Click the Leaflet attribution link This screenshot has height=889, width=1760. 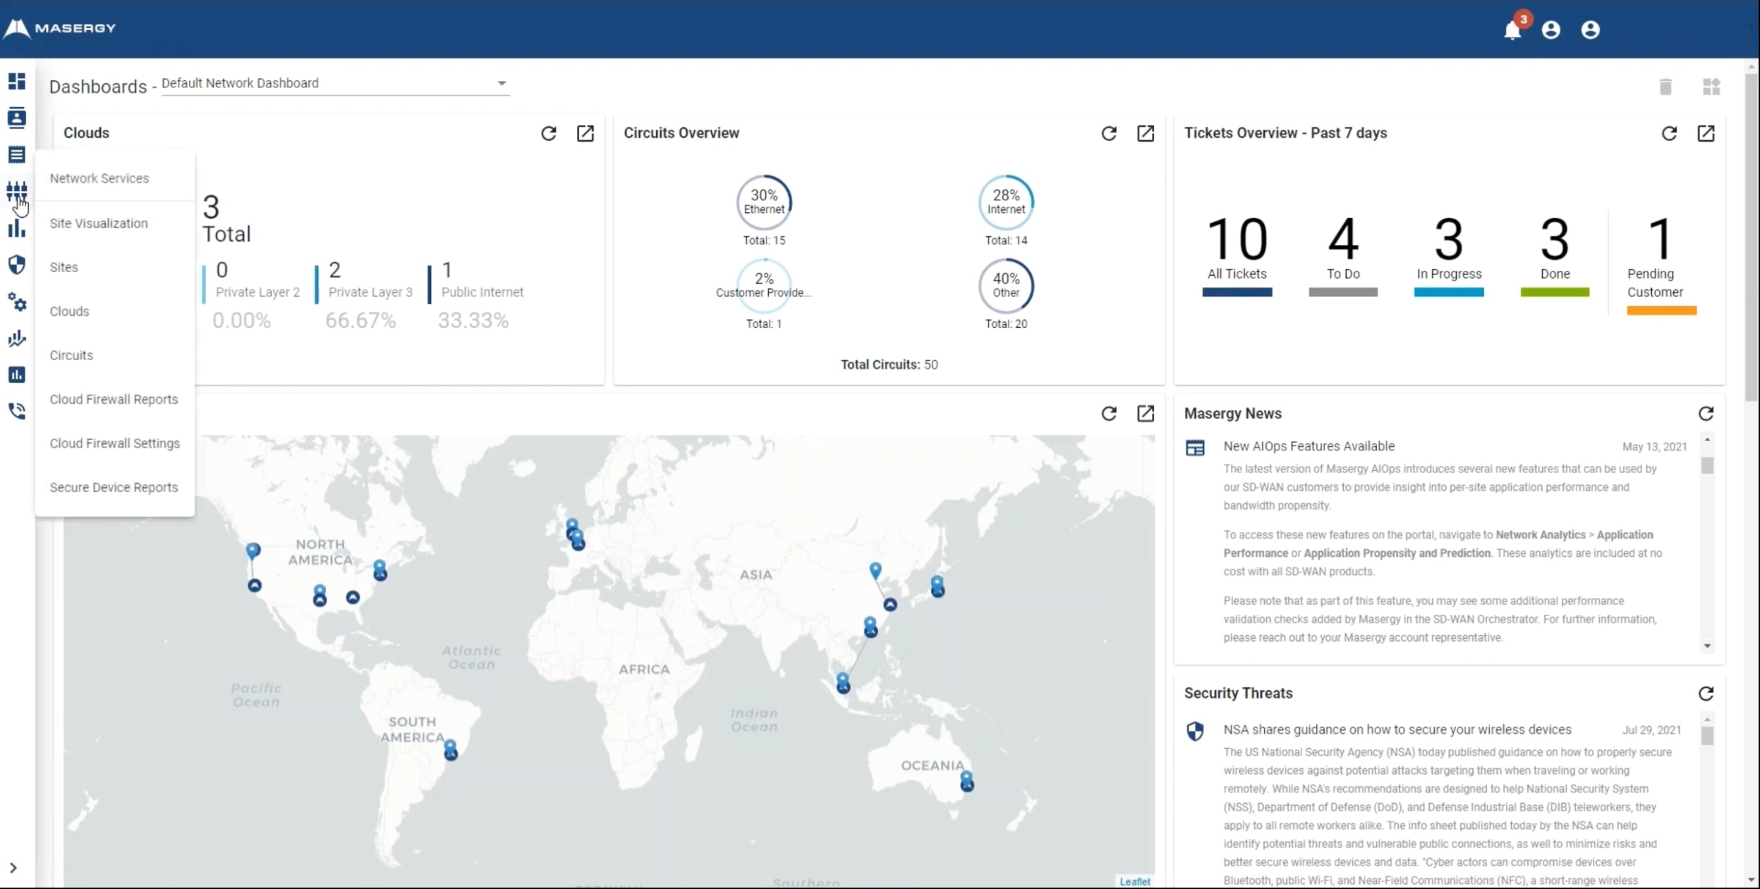coord(1135,881)
